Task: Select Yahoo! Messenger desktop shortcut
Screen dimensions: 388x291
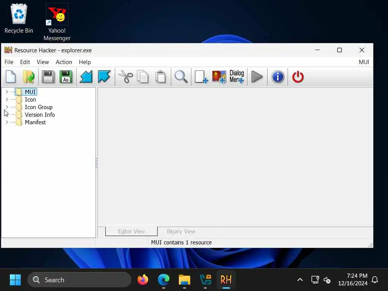Action: click(57, 22)
